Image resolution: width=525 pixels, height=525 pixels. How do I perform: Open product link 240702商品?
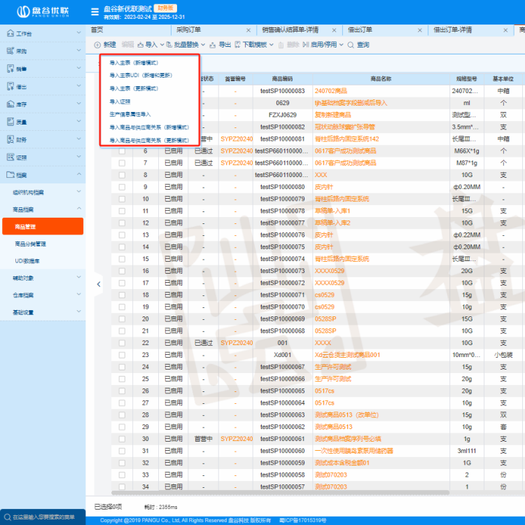pyautogui.click(x=331, y=91)
